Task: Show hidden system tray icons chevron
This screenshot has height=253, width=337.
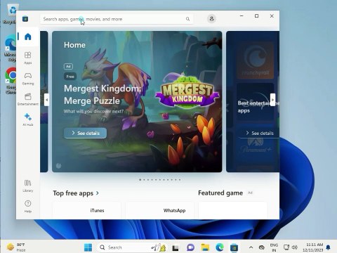Action: point(251,247)
